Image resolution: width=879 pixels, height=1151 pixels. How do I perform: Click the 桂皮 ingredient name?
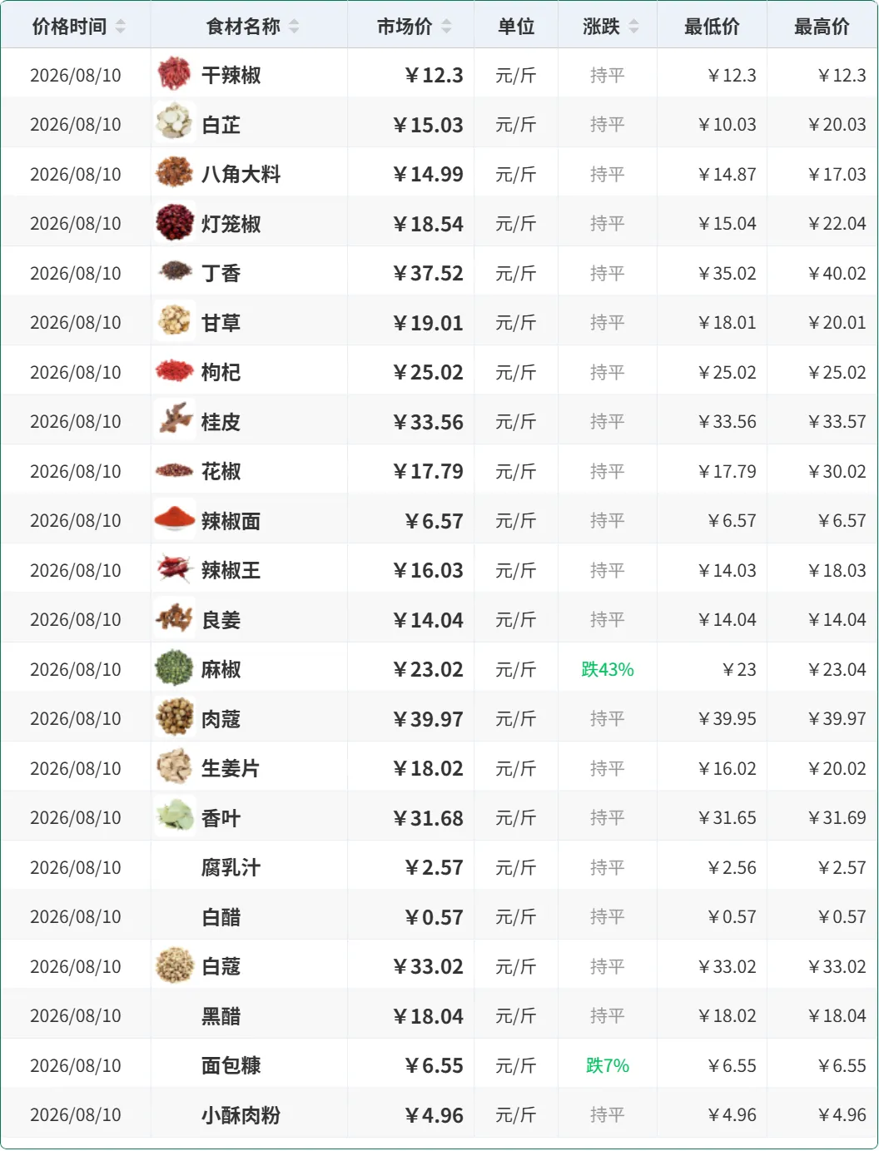point(221,422)
